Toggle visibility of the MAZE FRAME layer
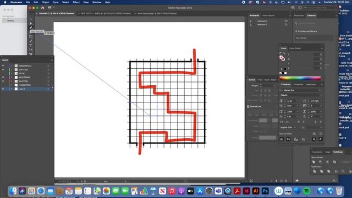Image resolution: width=352 pixels, height=198 pixels. [x=3, y=77]
